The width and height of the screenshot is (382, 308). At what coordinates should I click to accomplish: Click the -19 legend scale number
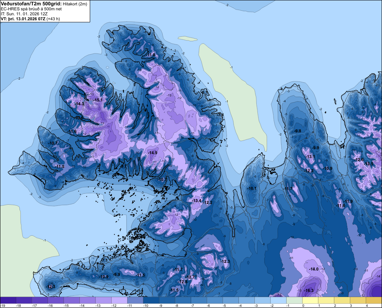coord(3,306)
